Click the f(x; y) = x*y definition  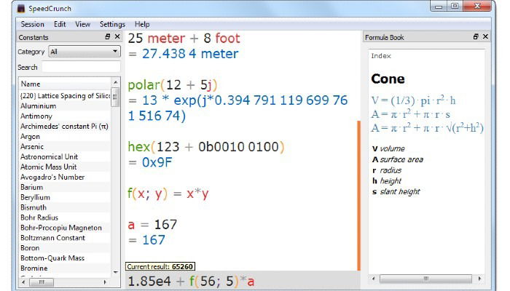168,194
